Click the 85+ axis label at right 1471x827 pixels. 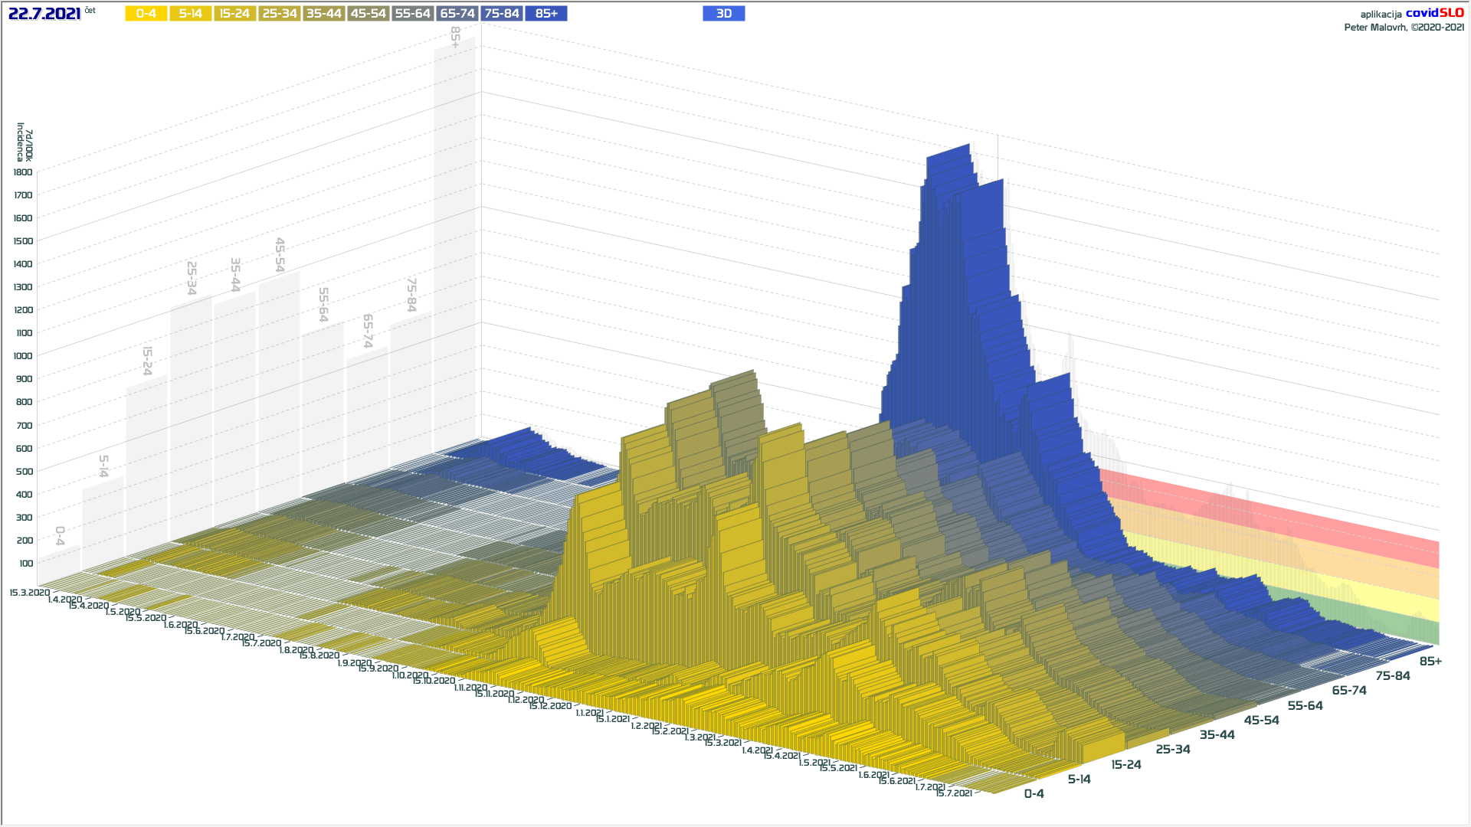pos(1430,662)
